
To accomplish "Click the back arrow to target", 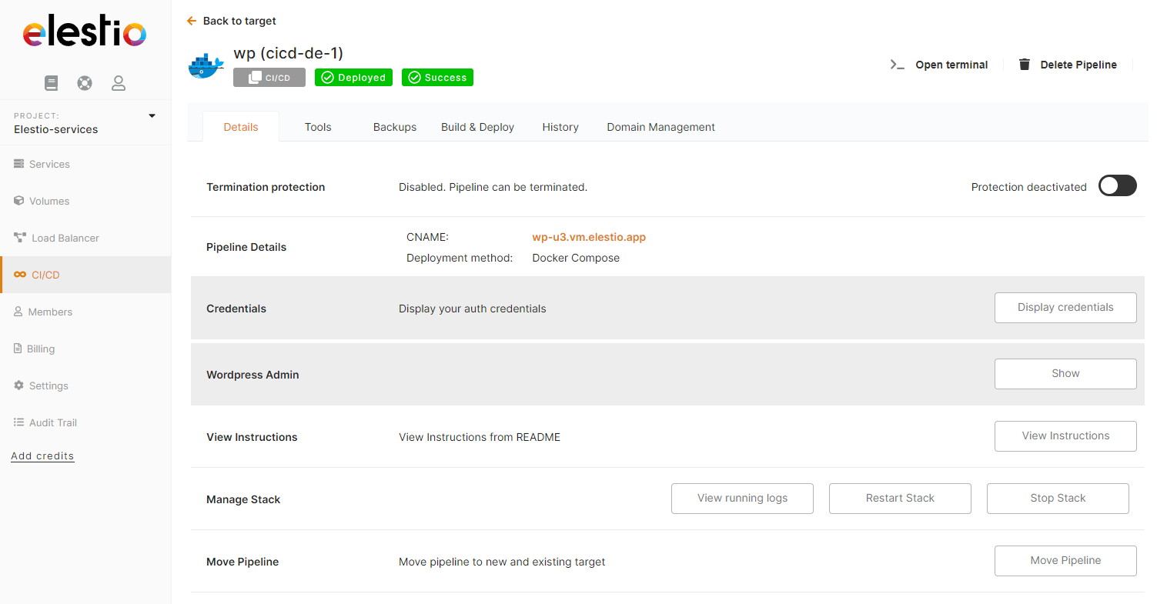I will point(192,21).
